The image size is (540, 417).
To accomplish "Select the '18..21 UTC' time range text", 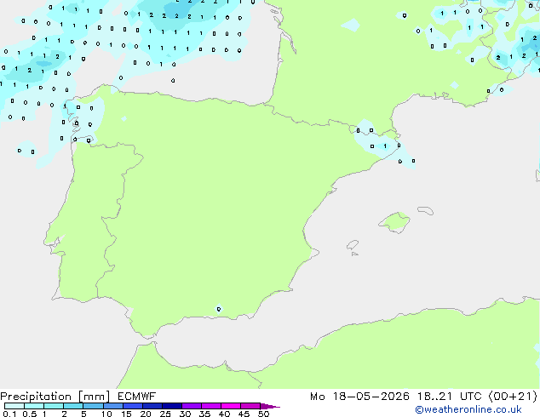I will 449,397.
